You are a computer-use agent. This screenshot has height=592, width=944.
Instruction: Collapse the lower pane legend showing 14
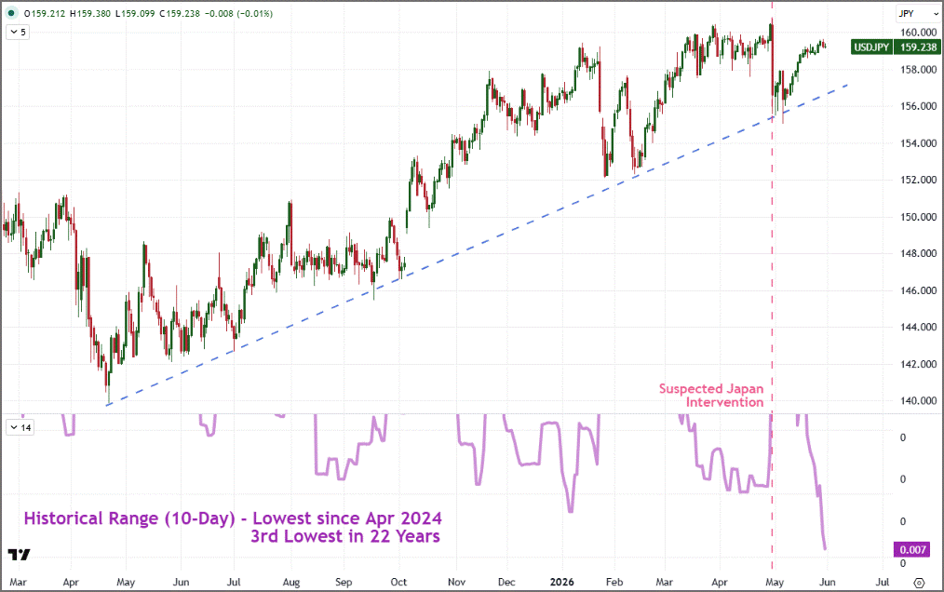coord(20,427)
